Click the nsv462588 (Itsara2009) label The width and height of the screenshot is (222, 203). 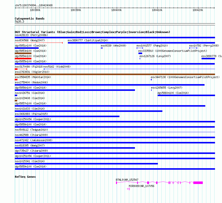point(31,135)
